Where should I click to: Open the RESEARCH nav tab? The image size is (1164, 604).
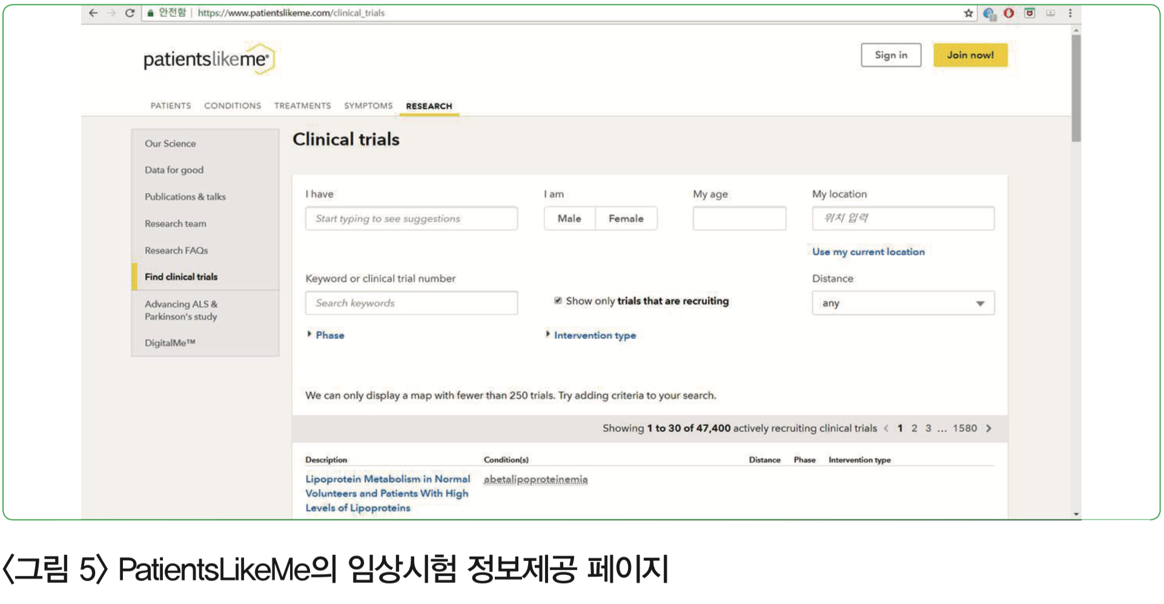pyautogui.click(x=429, y=107)
